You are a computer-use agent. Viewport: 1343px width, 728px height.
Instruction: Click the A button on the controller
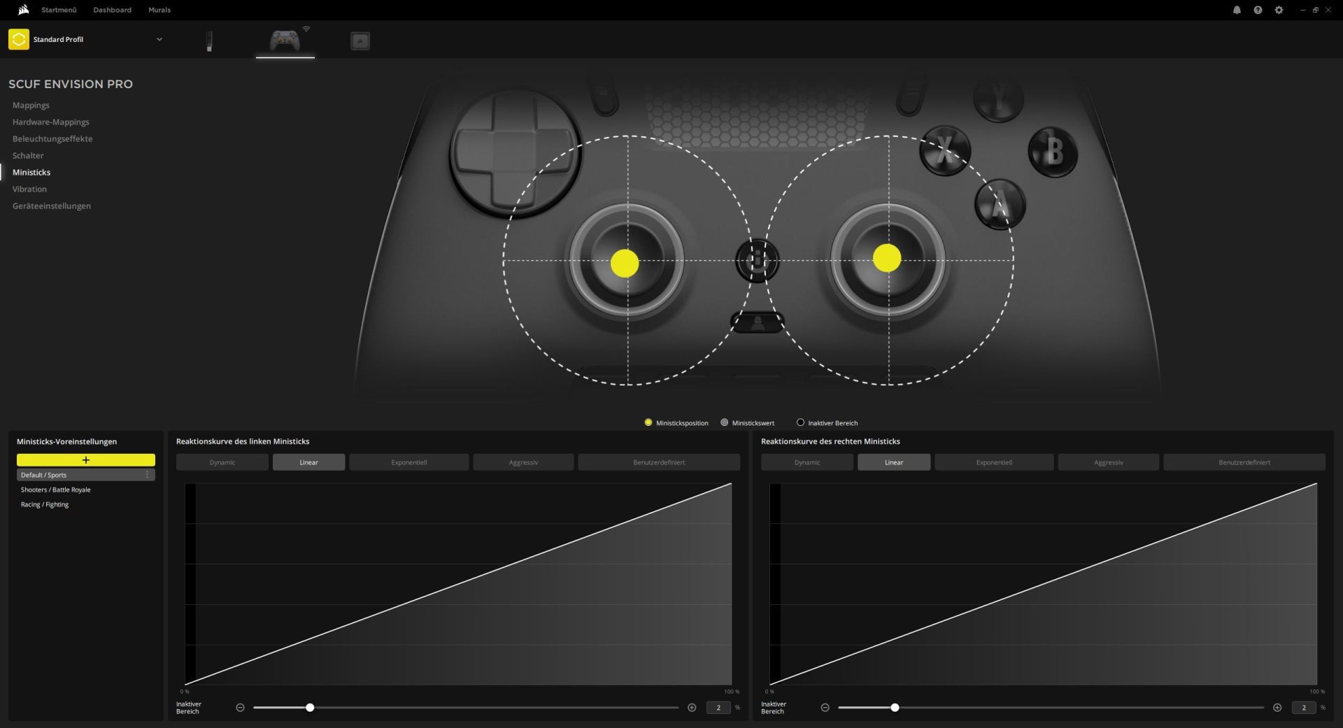pos(1000,205)
